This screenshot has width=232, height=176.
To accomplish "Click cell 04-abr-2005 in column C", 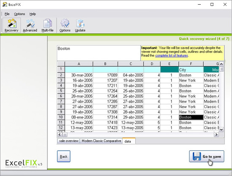I will pos(131,75).
